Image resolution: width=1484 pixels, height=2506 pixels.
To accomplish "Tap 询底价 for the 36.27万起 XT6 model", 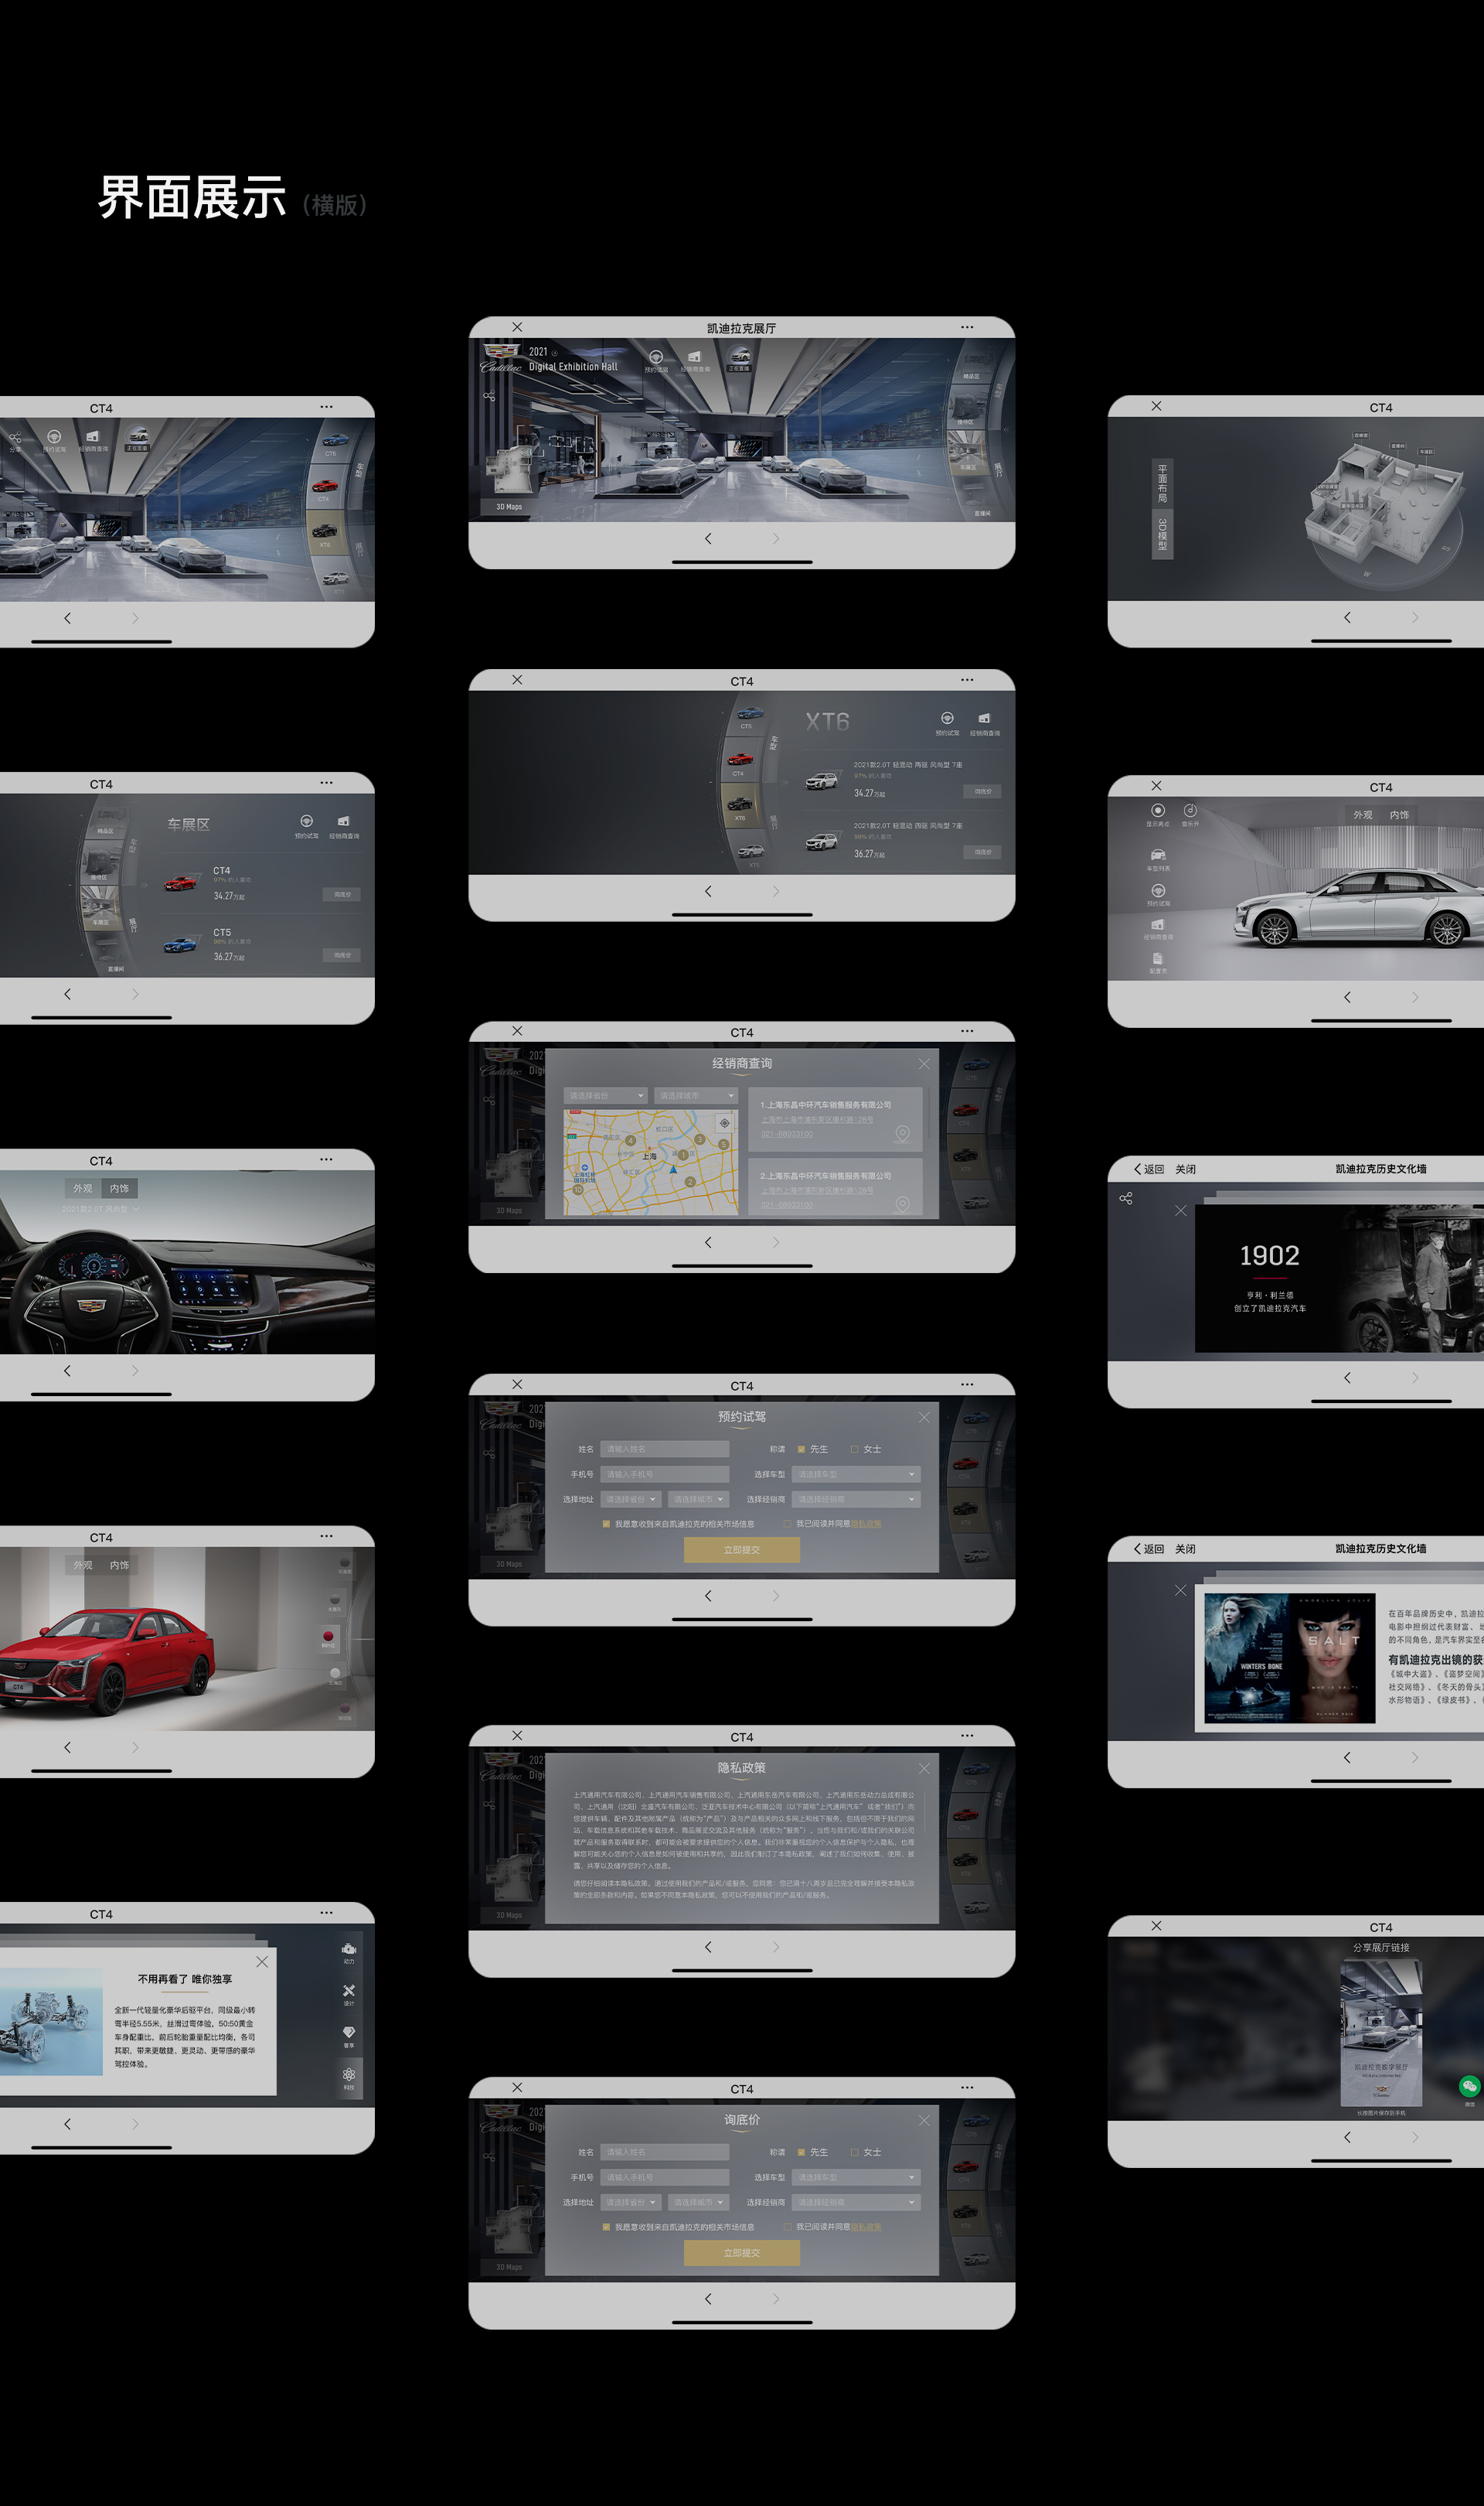I will point(983,852).
